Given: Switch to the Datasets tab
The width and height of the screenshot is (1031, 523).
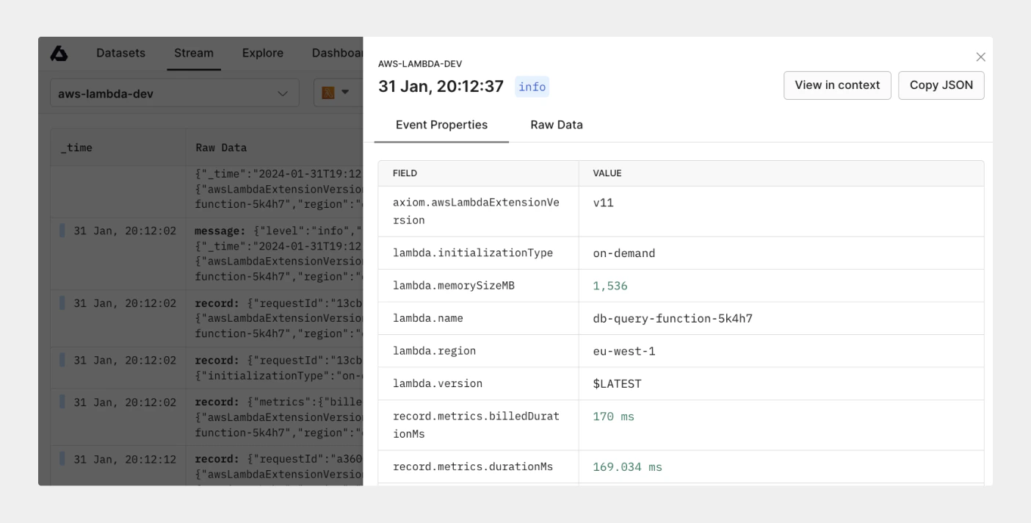Looking at the screenshot, I should click(x=120, y=52).
